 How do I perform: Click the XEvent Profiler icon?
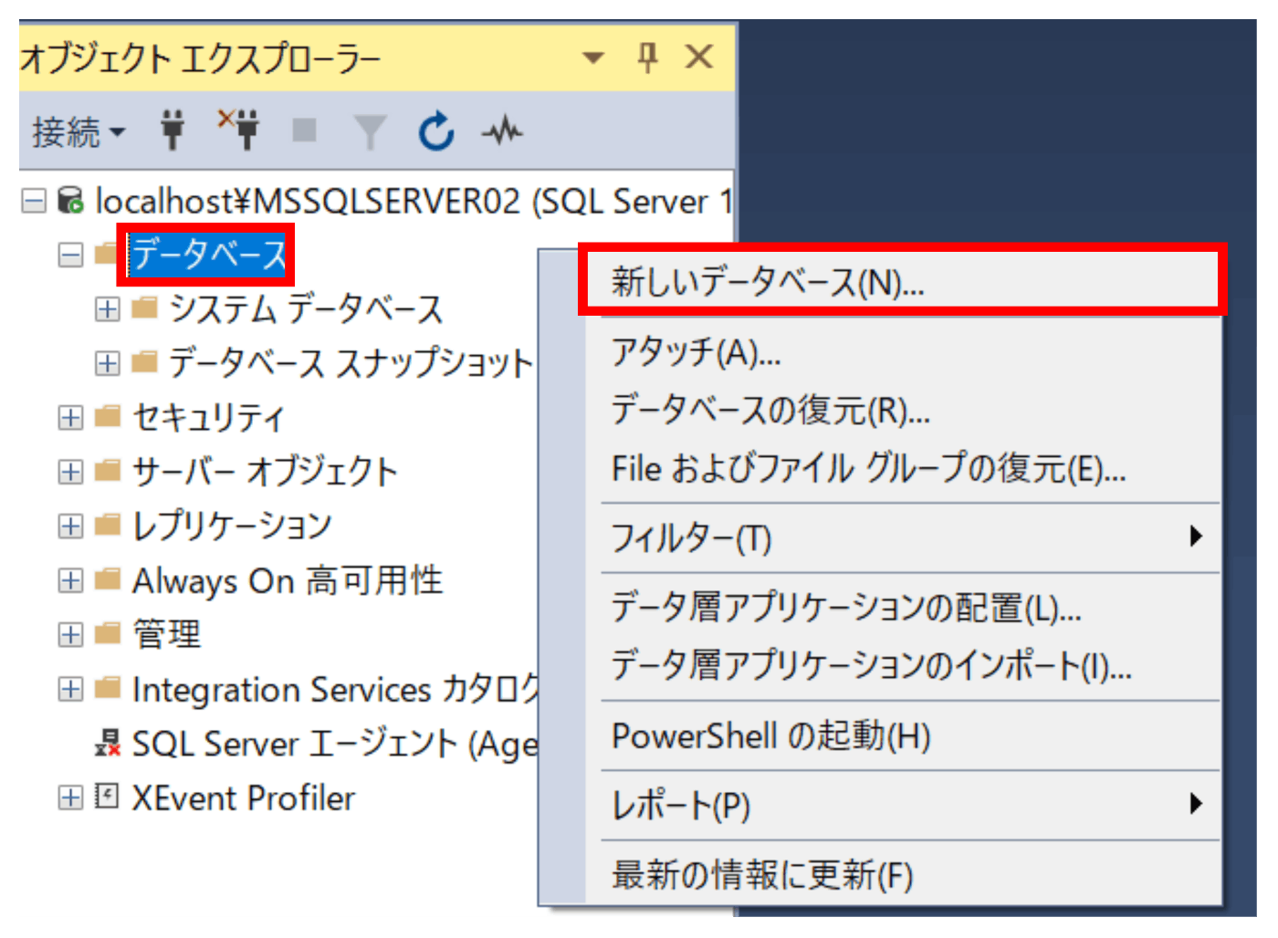pyautogui.click(x=107, y=797)
